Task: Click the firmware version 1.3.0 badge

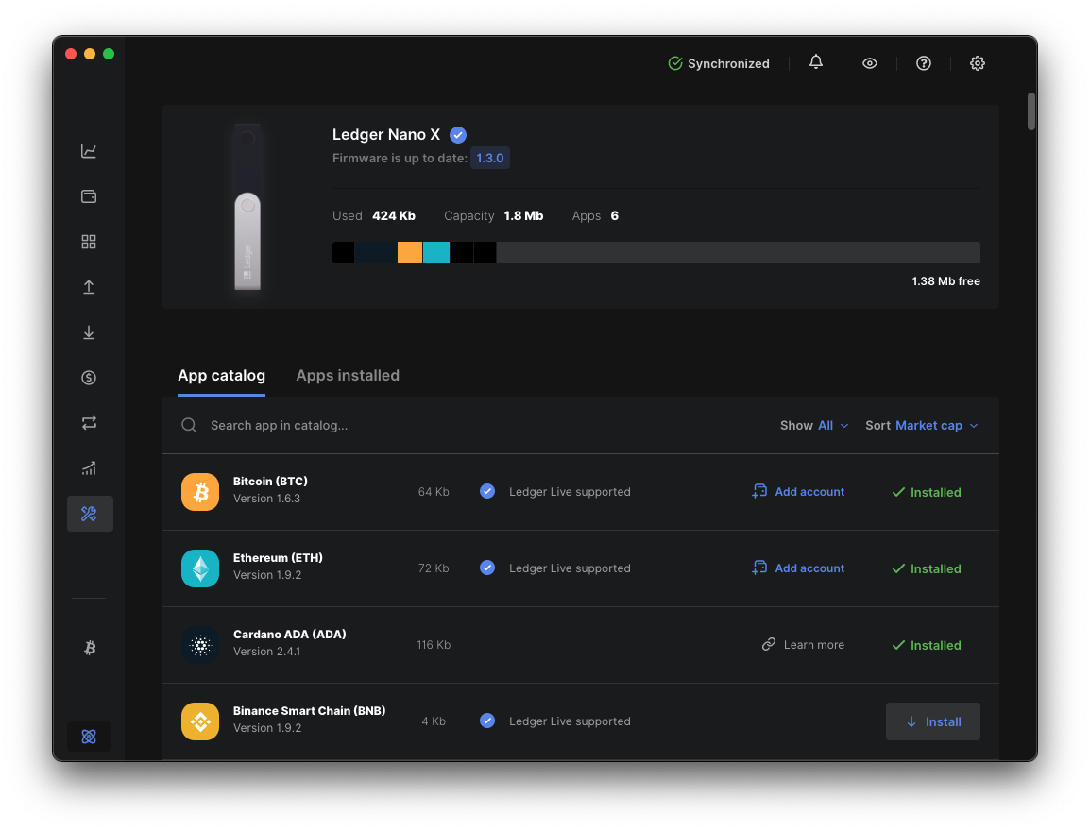Action: point(490,158)
